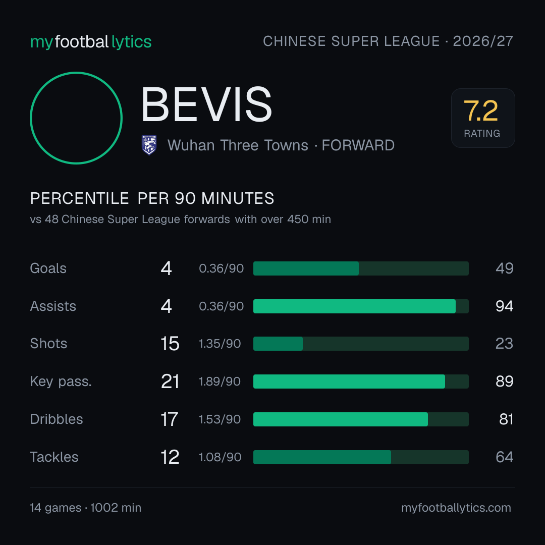
Task: Click the 14 games 1002 min footer
Action: pyautogui.click(x=85, y=508)
